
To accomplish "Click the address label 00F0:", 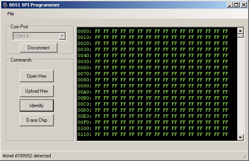I will pyautogui.click(x=85, y=122).
